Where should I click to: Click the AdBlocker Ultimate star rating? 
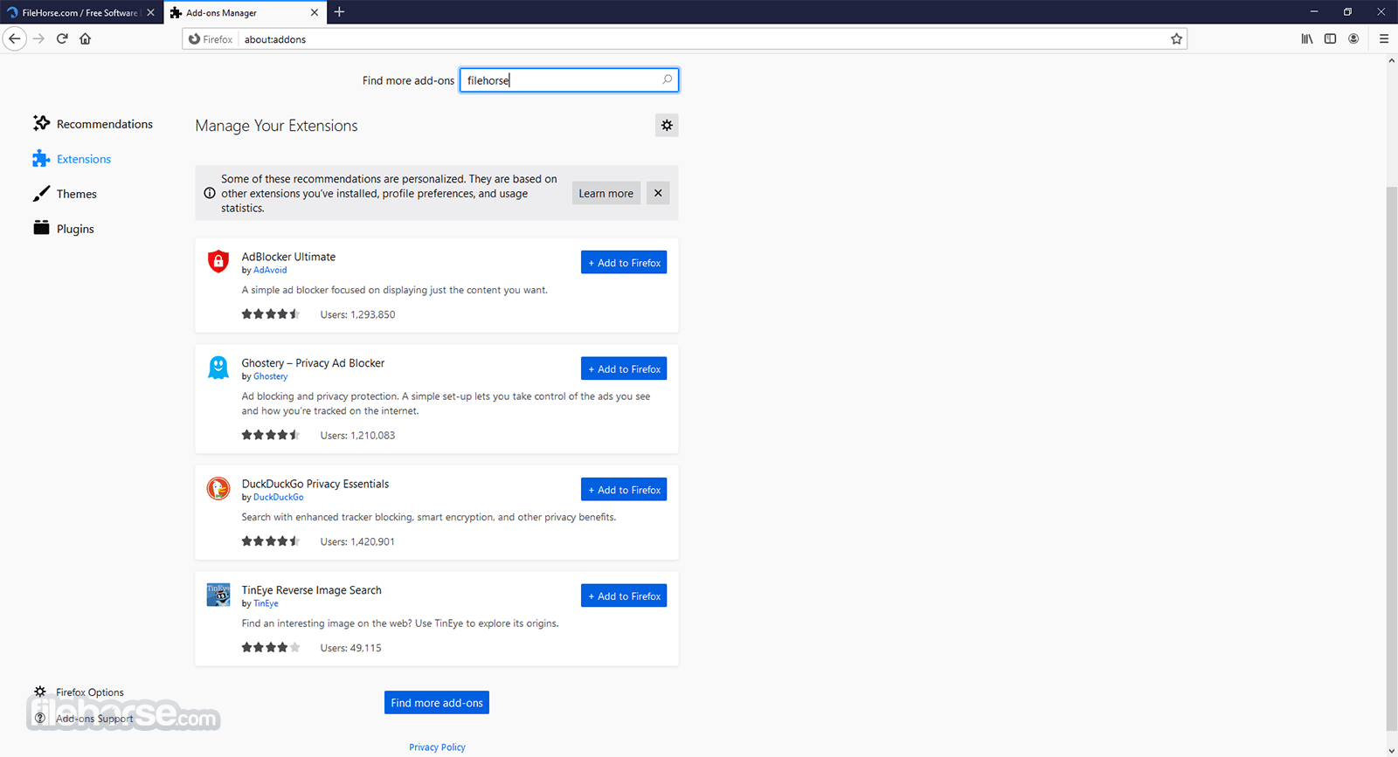(x=271, y=314)
